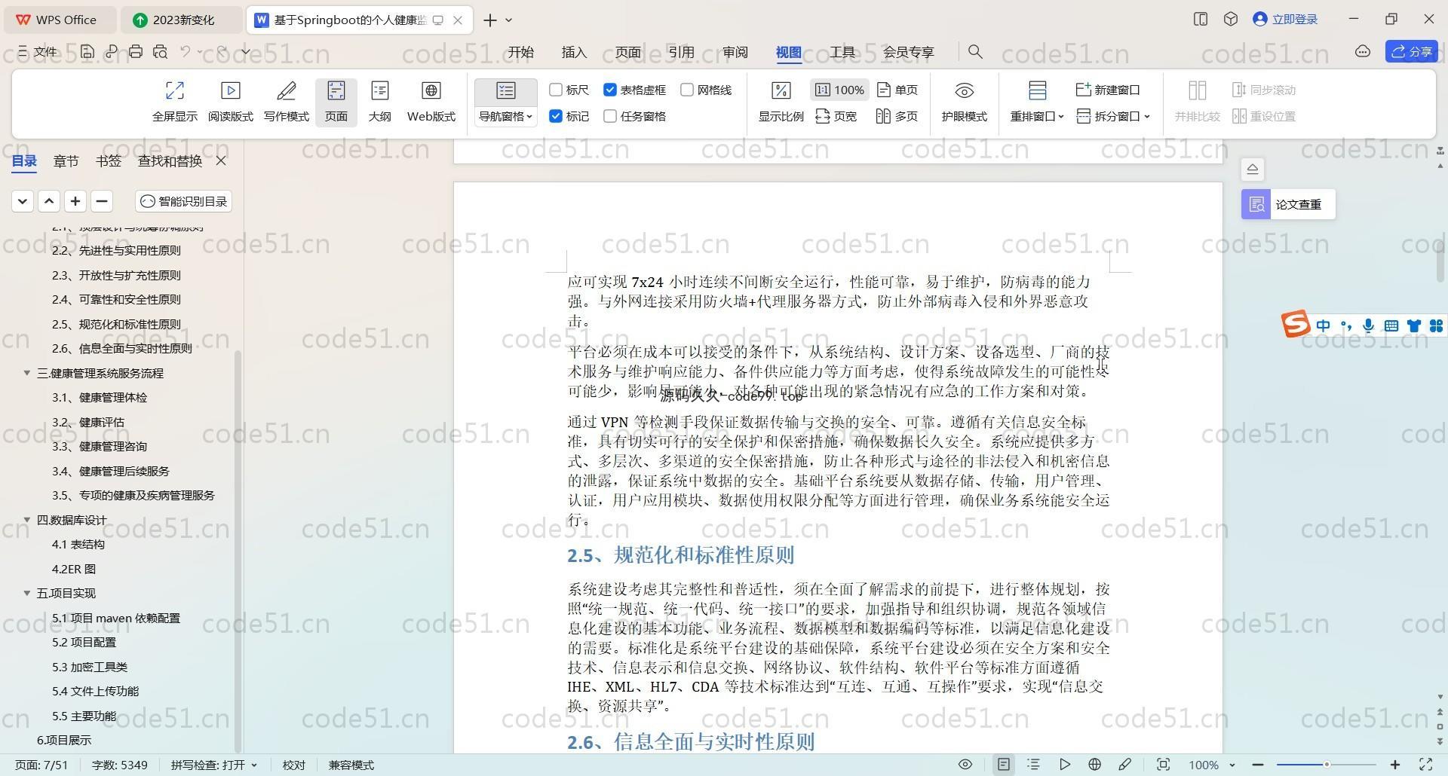The width and height of the screenshot is (1448, 776).
Task: Toggle page view icon in status bar
Action: click(x=1004, y=765)
